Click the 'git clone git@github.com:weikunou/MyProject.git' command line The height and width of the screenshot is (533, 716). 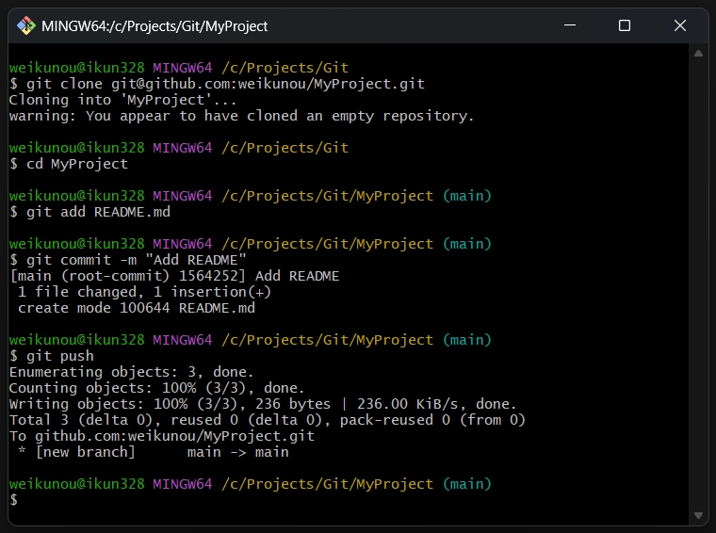click(217, 84)
